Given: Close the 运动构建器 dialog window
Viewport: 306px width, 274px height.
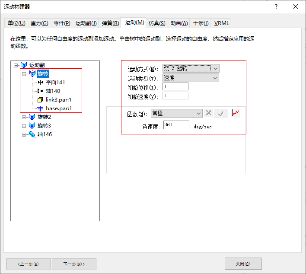Looking at the screenshot, I should (296, 6).
